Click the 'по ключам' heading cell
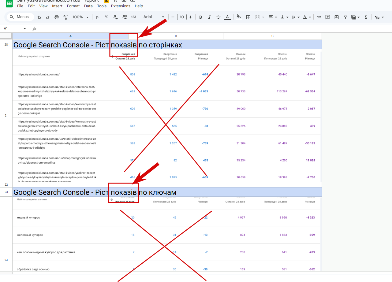This screenshot has width=392, height=282. 167,192
